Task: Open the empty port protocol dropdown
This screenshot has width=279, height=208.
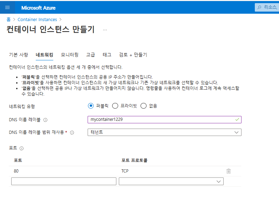Action: tap(171, 181)
